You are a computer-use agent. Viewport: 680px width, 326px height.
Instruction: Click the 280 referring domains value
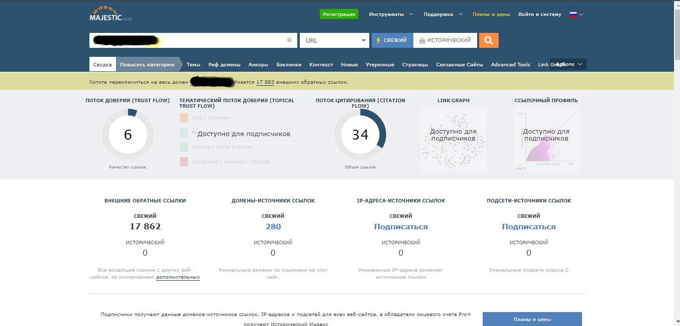point(273,227)
